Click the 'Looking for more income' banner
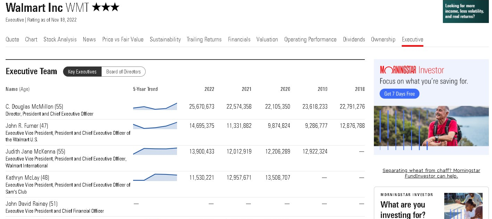This screenshot has width=492, height=219. pyautogui.click(x=466, y=11)
